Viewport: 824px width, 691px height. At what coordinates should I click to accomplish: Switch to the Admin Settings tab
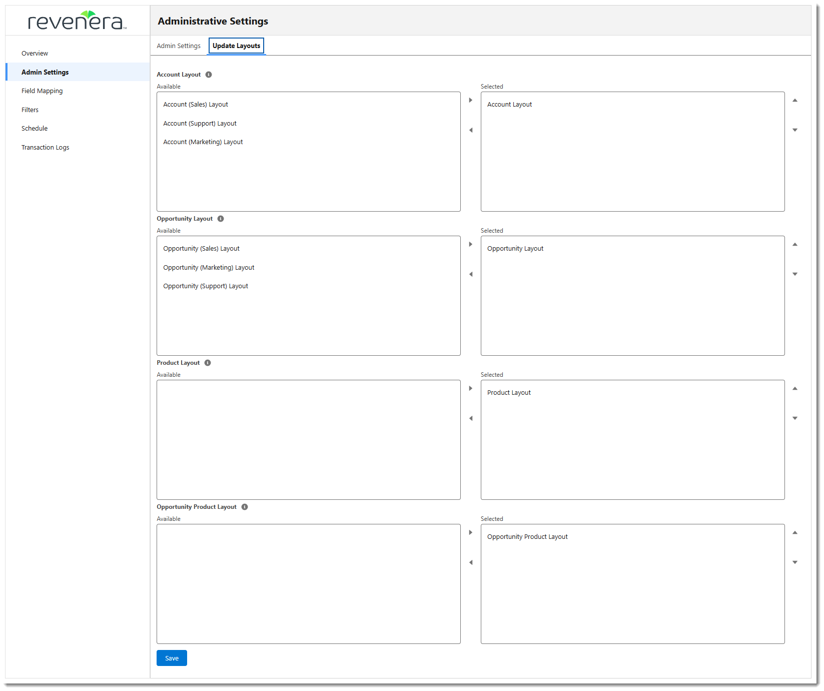coord(179,46)
